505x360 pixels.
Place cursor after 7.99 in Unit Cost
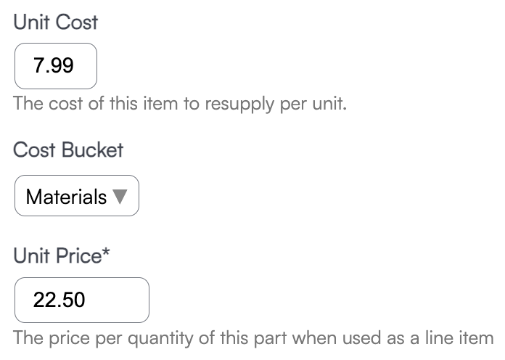tap(75, 66)
